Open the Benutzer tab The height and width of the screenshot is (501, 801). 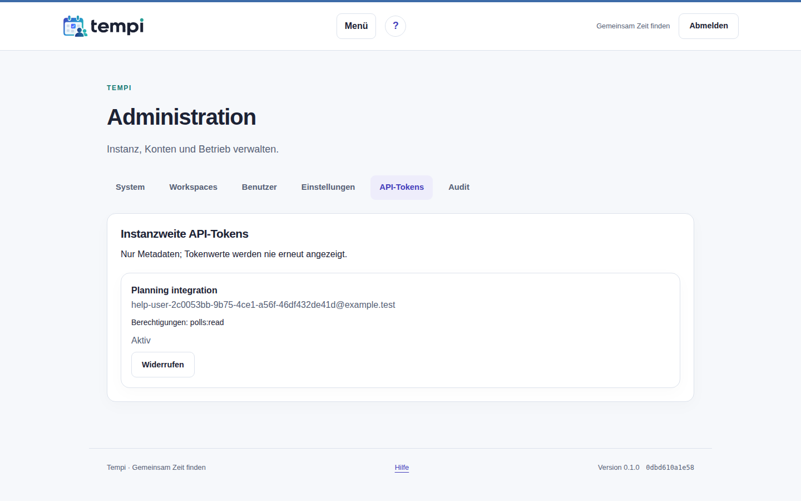click(x=259, y=188)
